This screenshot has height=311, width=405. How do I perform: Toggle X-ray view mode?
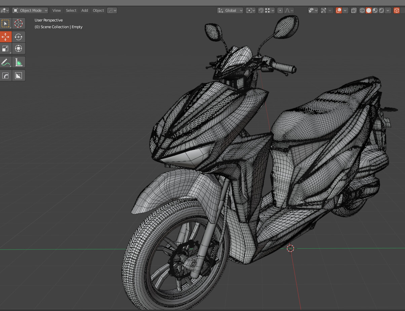[354, 10]
